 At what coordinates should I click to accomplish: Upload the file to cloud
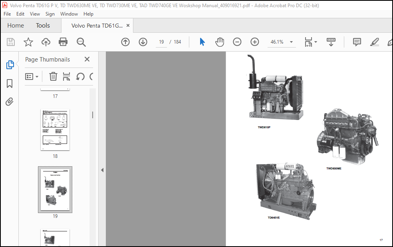tap(46, 42)
